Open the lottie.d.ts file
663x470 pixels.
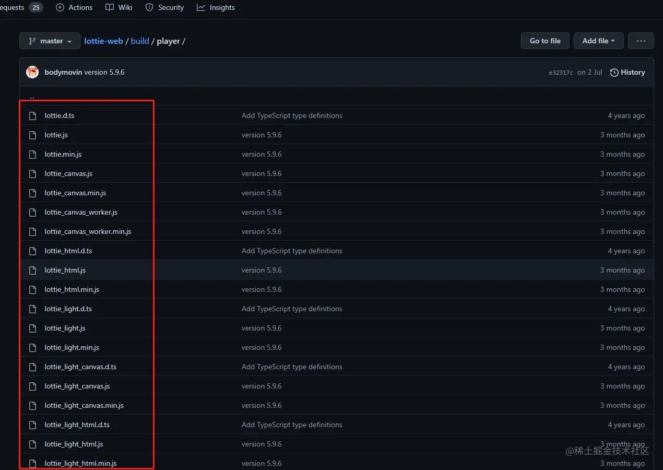60,115
